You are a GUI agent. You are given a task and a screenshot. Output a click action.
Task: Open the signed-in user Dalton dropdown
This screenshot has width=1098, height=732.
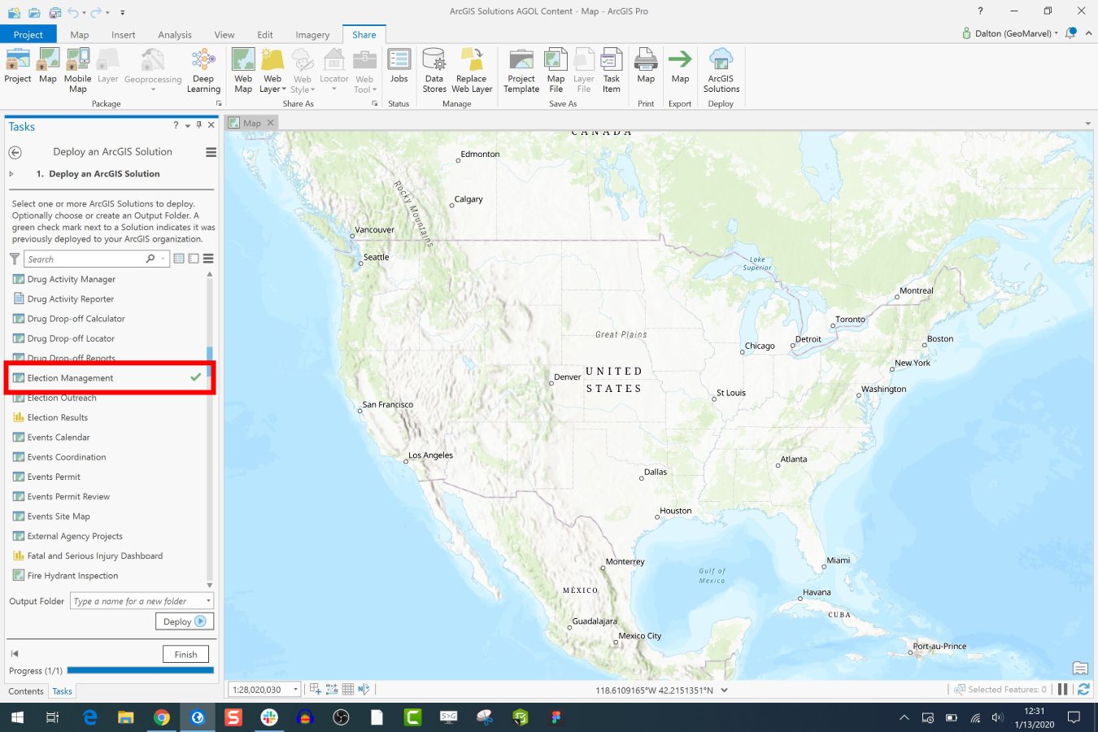1057,33
